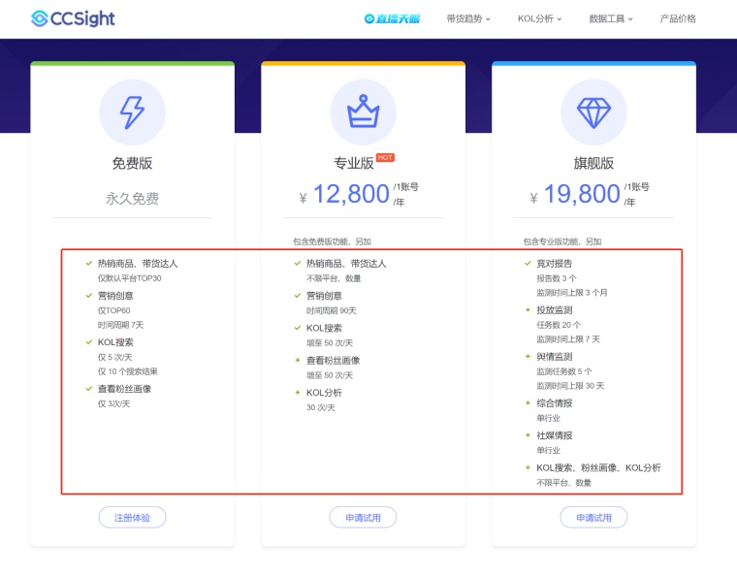
Task: Open the 产品价格 menu item
Action: (678, 18)
